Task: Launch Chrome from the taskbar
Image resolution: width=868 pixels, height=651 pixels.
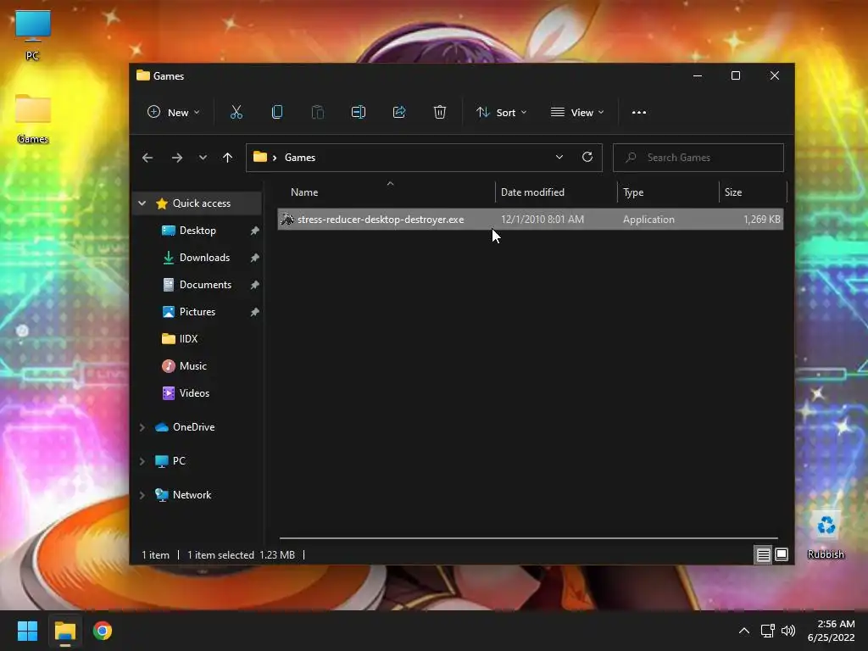Action: tap(103, 631)
